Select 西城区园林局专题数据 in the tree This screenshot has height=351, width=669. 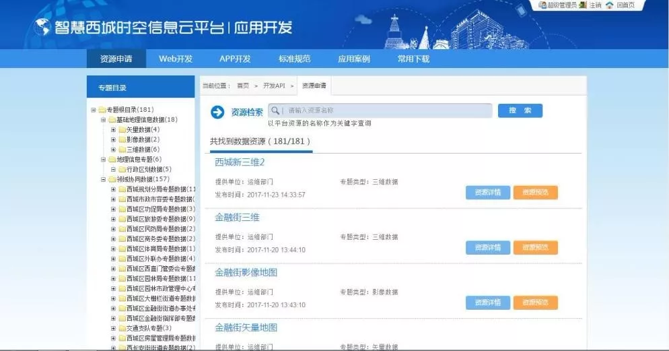[161, 278]
